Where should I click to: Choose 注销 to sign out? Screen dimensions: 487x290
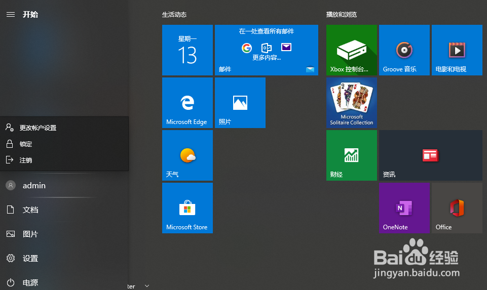(x=64, y=160)
